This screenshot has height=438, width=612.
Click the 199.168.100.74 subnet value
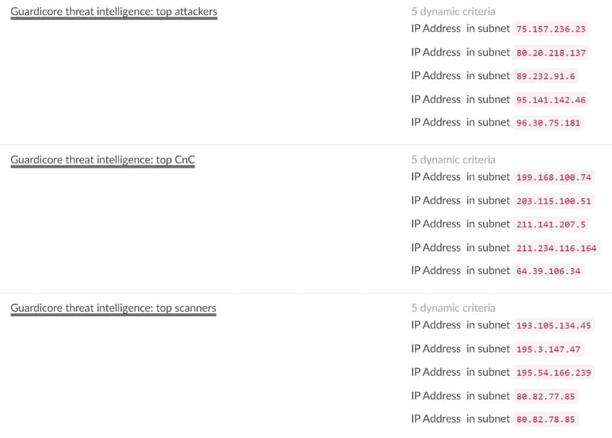(553, 177)
